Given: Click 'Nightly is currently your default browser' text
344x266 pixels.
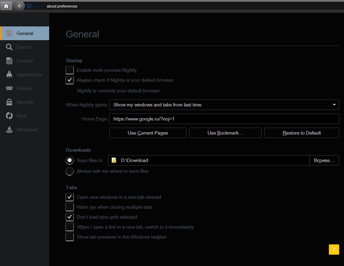Looking at the screenshot, I should (118, 91).
